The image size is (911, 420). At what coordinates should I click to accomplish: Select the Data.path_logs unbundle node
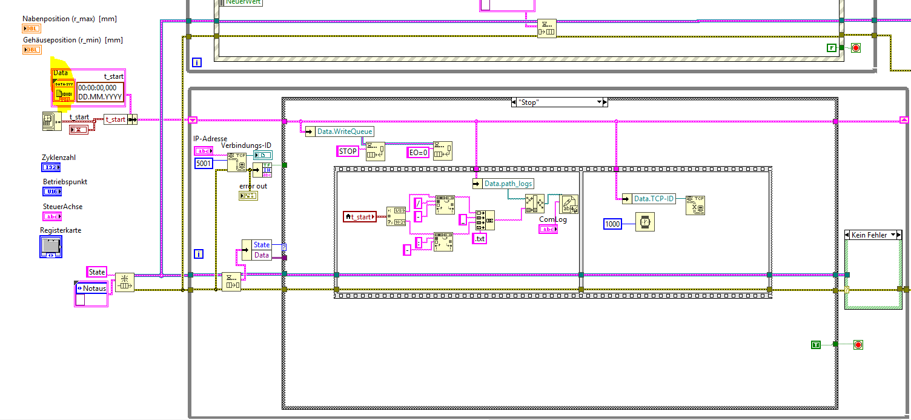point(505,183)
